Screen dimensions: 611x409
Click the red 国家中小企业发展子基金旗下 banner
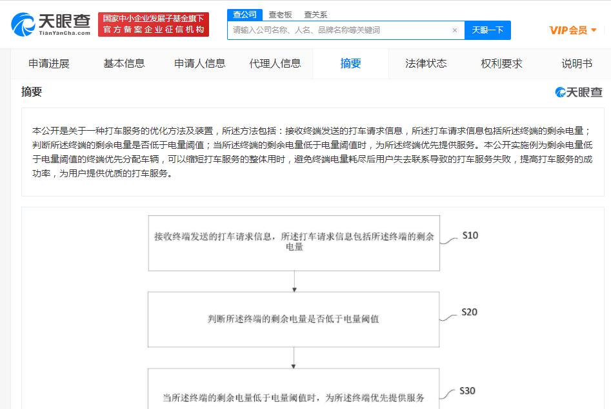154,24
